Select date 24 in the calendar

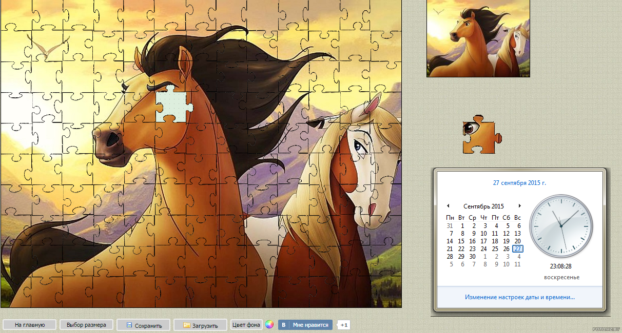pyautogui.click(x=484, y=249)
